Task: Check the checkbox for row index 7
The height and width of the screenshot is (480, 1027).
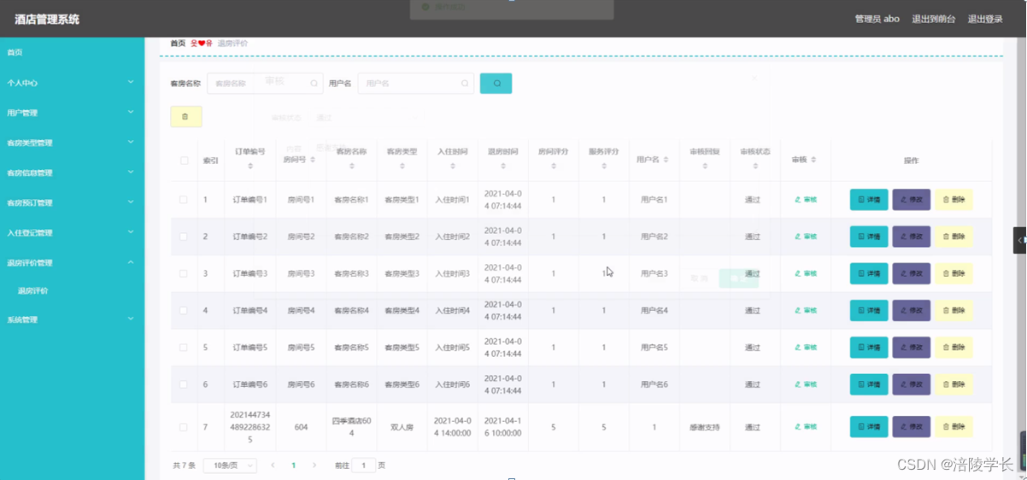Action: (184, 427)
